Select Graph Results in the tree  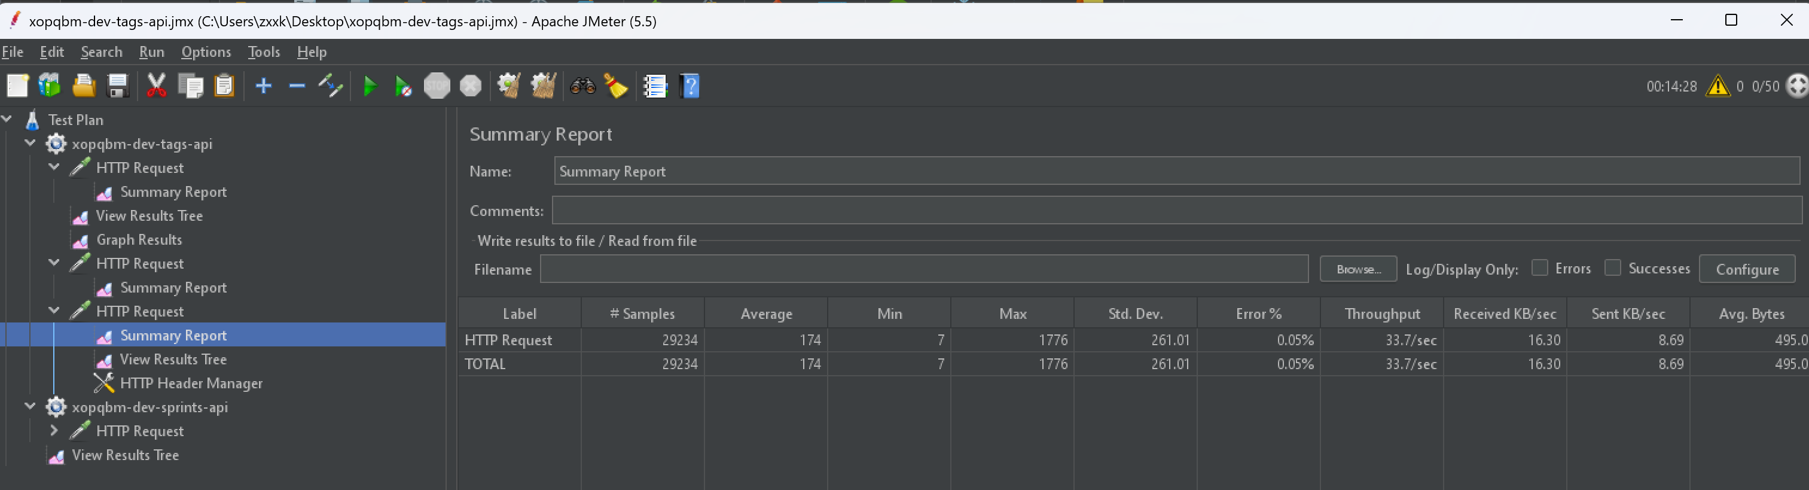[x=139, y=240]
